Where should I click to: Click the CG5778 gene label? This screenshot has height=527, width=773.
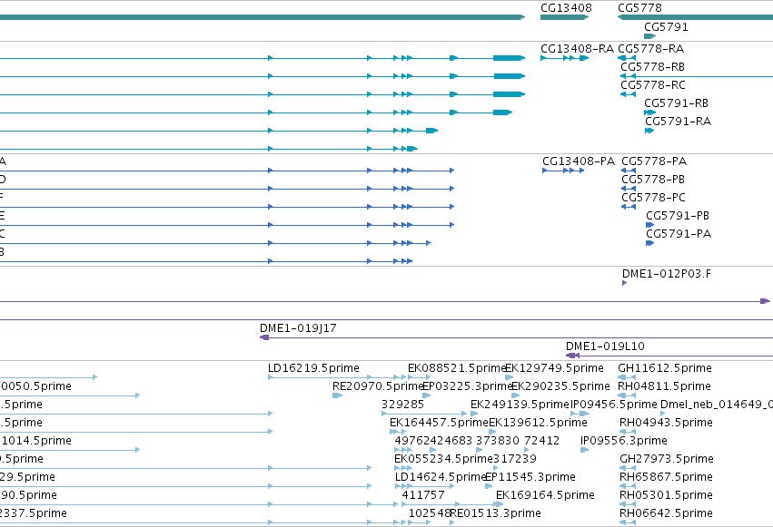click(639, 8)
